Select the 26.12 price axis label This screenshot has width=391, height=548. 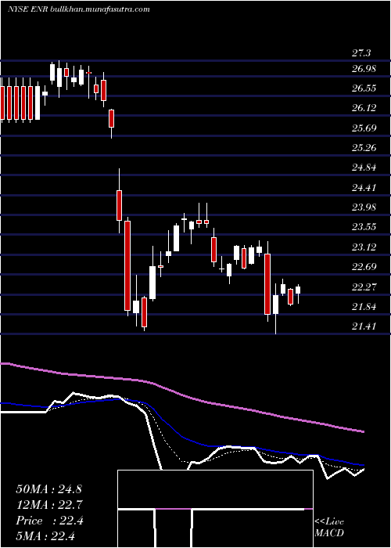(x=364, y=108)
